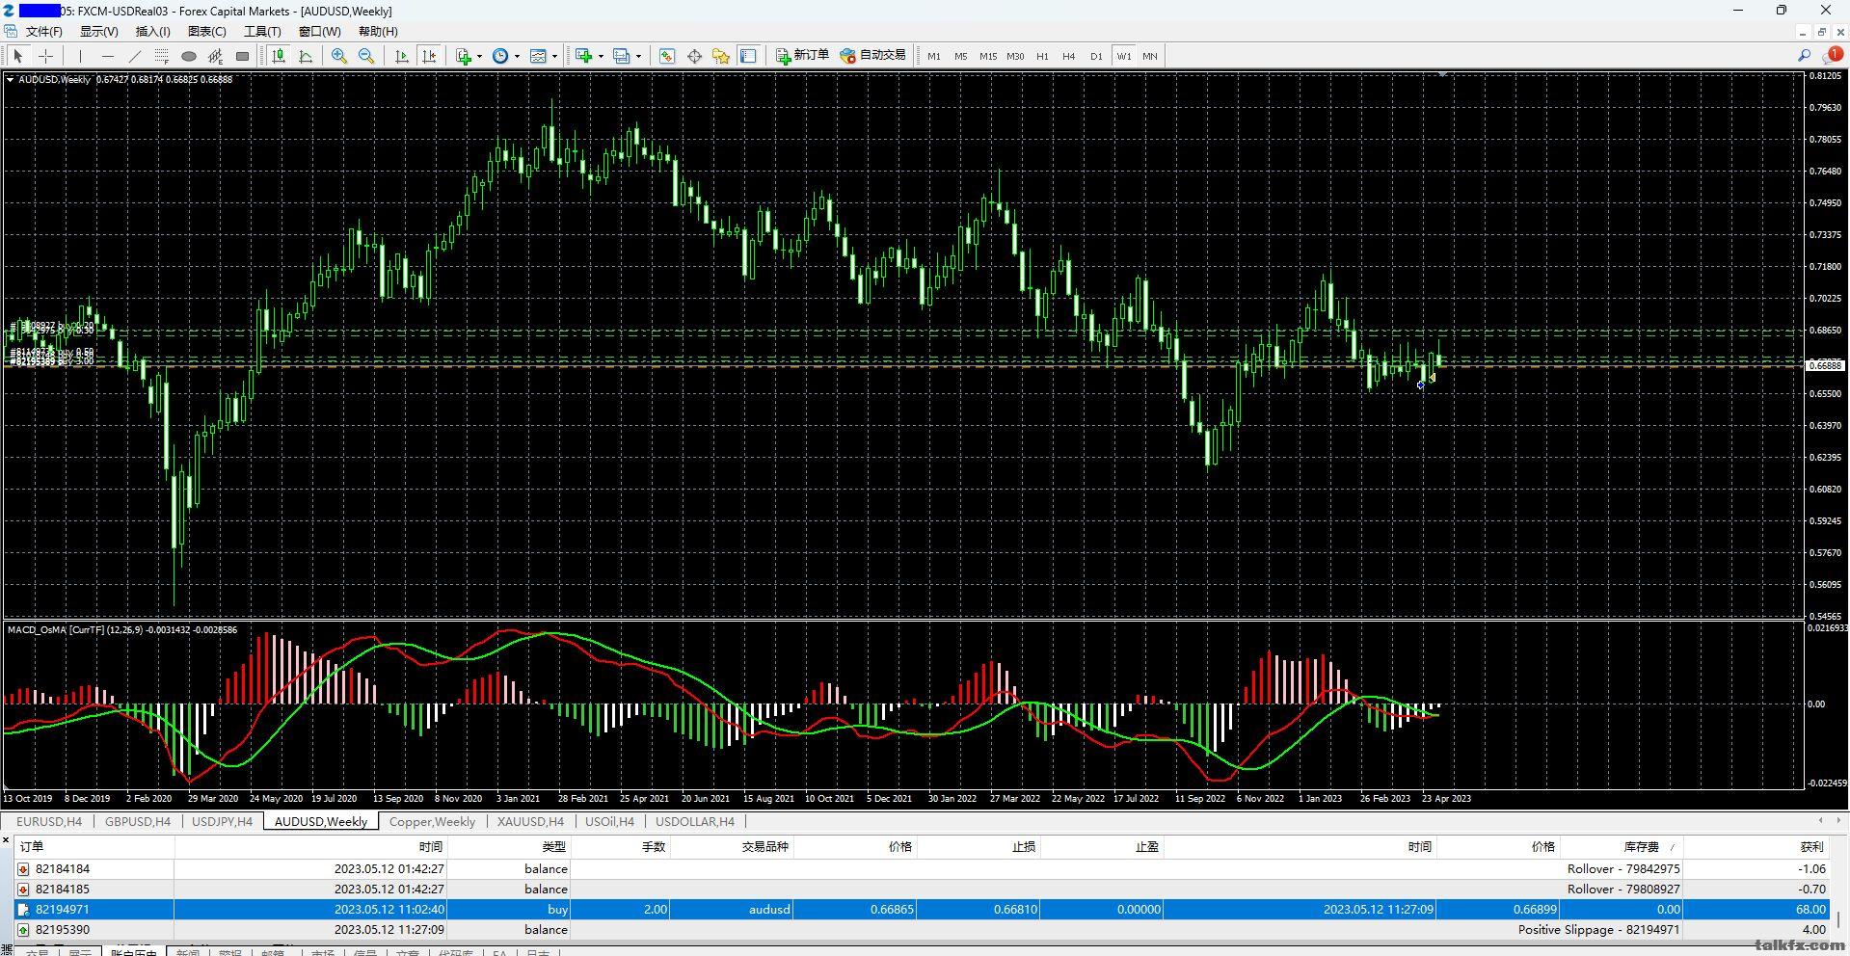Toggle chart auto scroll

pyautogui.click(x=402, y=56)
